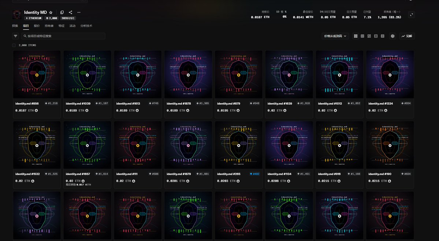
Task: Click the 1,265 (63.3%) owners value
Action: (389, 17)
